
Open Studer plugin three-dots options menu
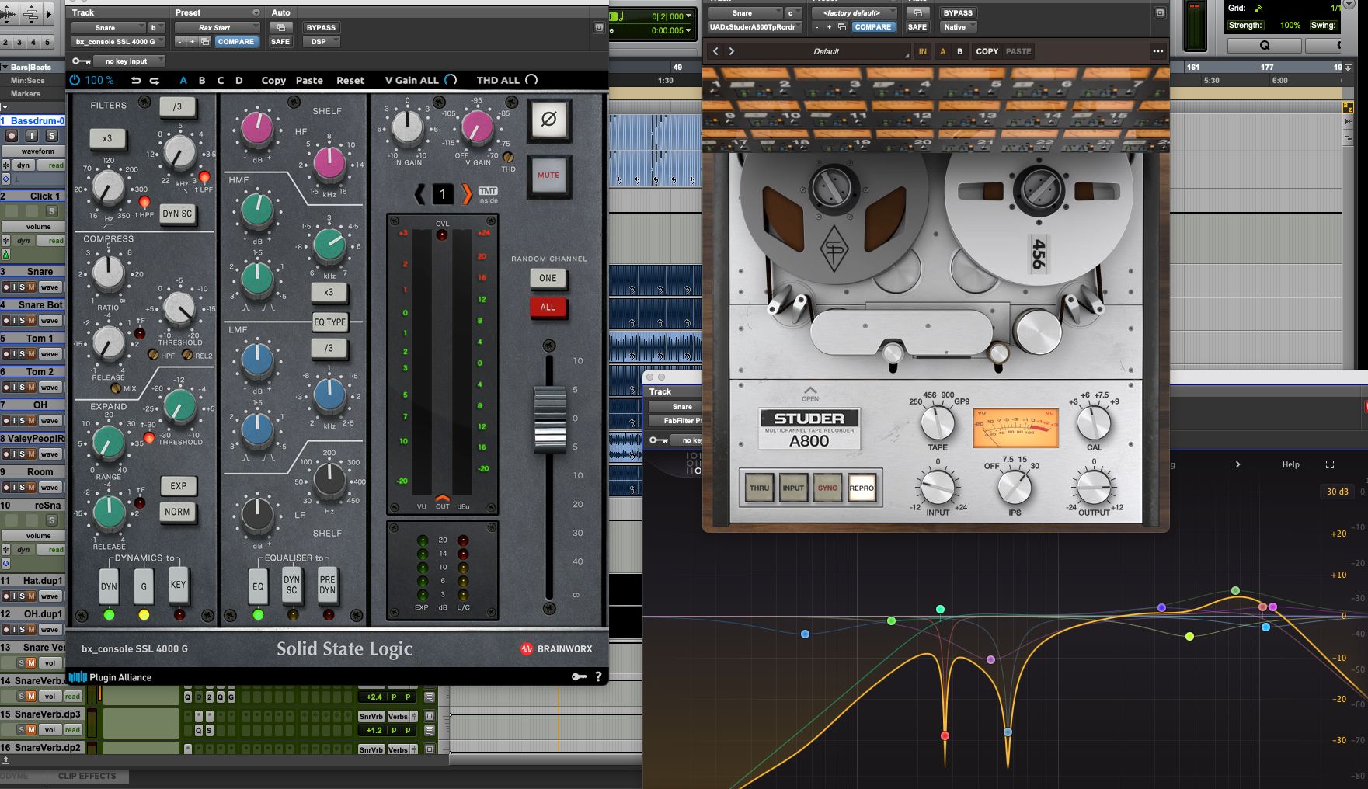[1157, 51]
